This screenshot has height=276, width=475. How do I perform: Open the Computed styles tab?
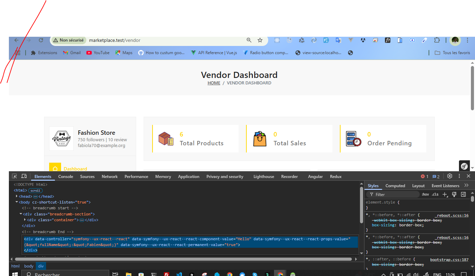395,186
